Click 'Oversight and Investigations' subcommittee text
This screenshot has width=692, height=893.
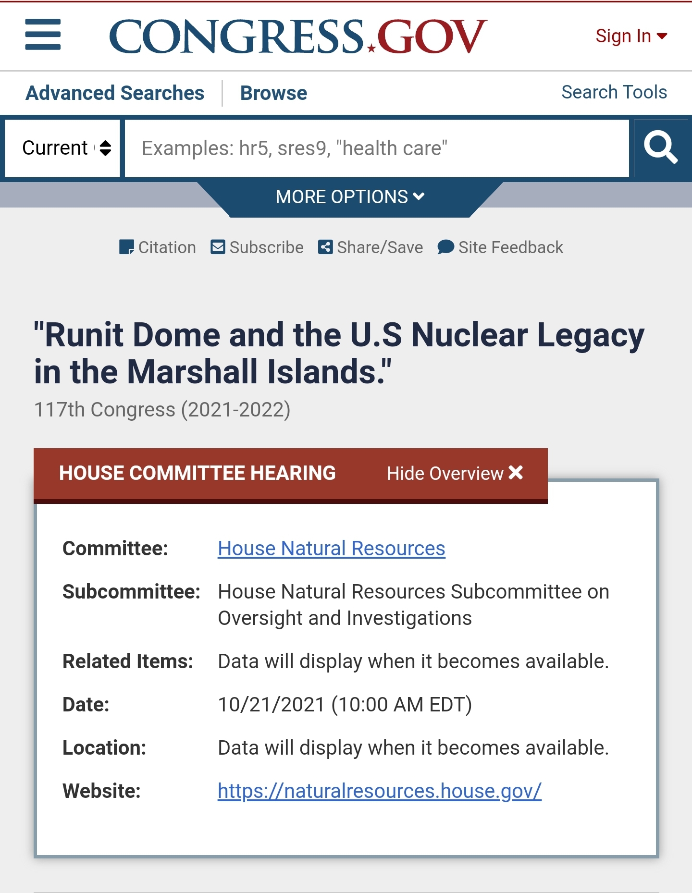(x=345, y=618)
